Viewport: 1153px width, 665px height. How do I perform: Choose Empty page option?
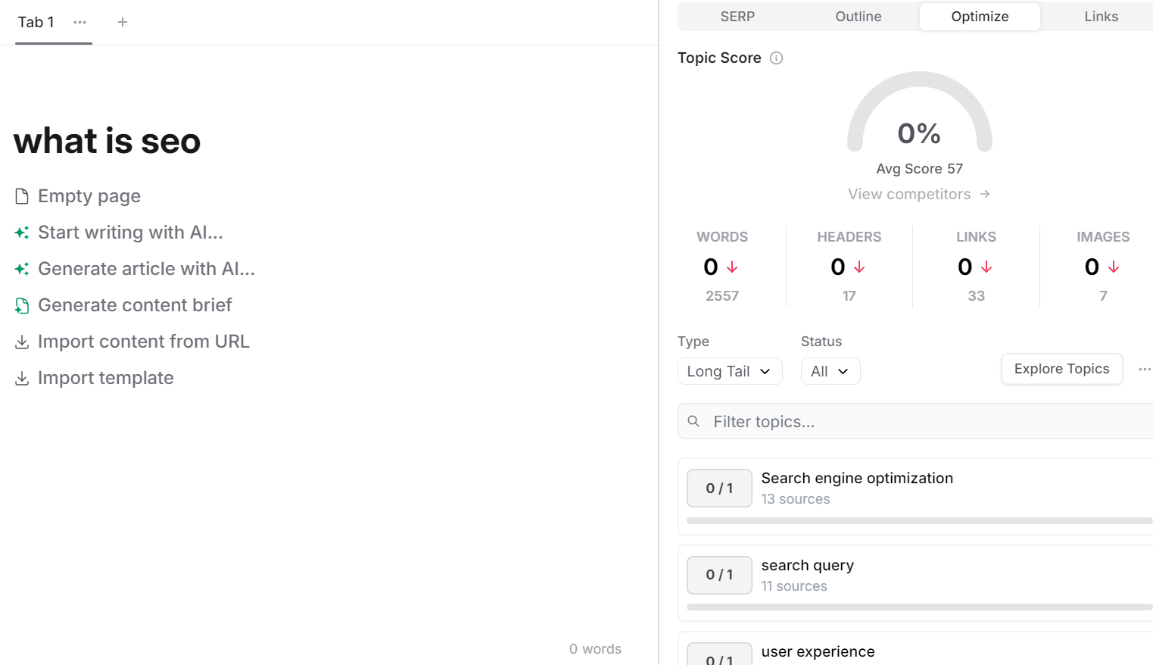pyautogui.click(x=89, y=196)
